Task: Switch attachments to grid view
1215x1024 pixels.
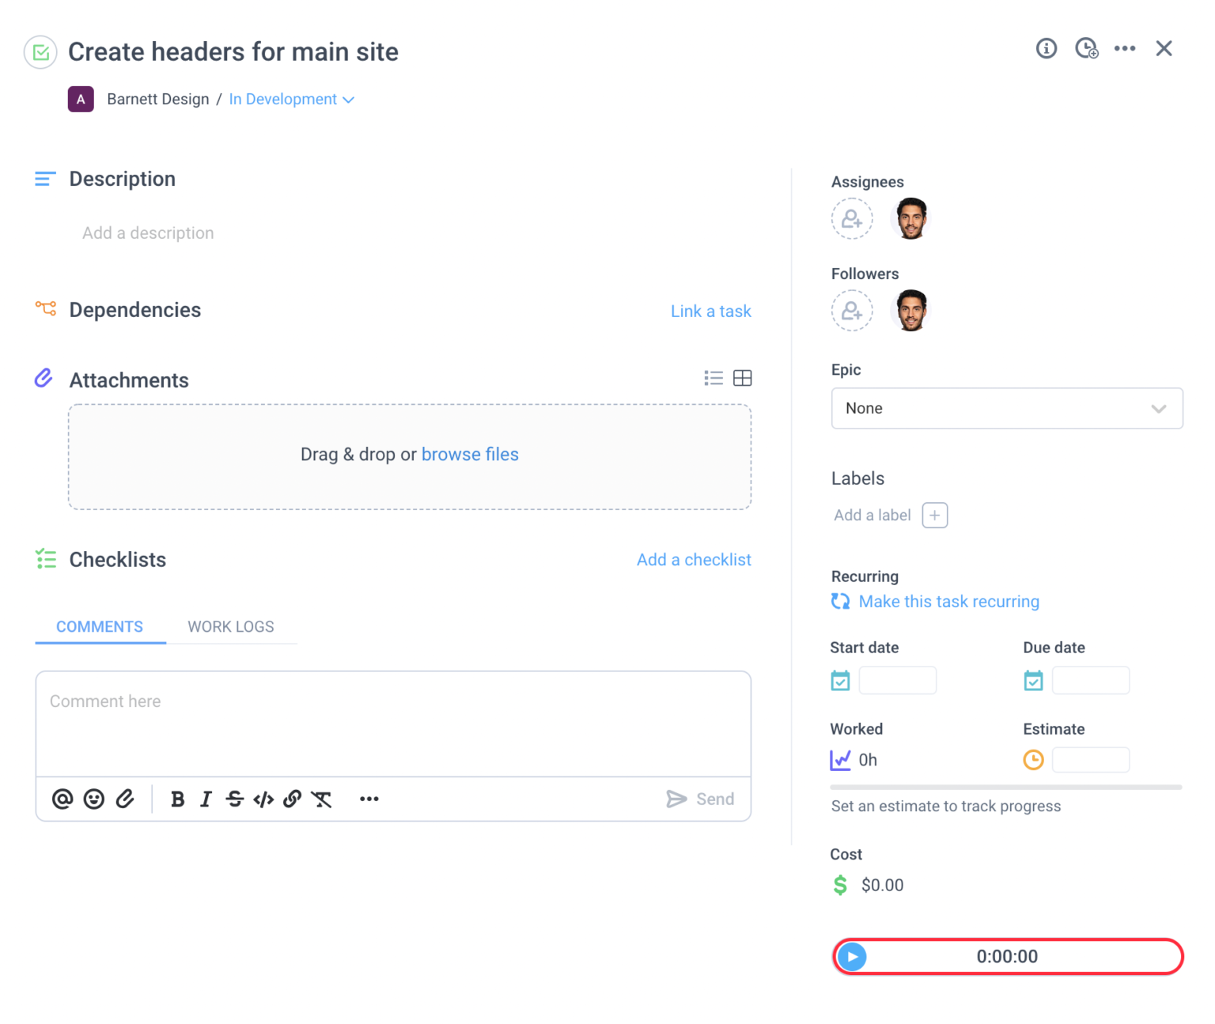Action: (742, 378)
